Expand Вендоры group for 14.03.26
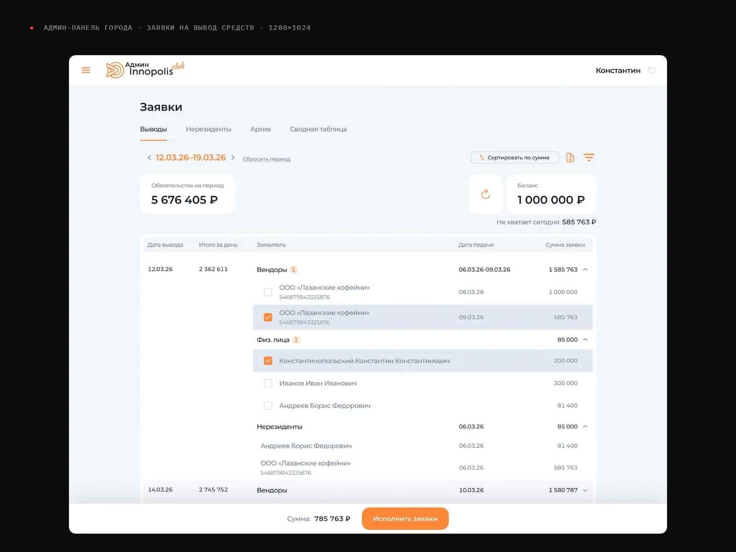Image resolution: width=736 pixels, height=552 pixels. tap(585, 490)
